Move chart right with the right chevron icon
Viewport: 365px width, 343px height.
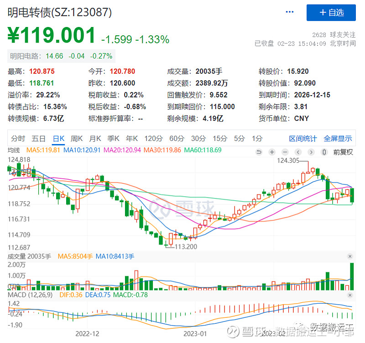coord(311,152)
